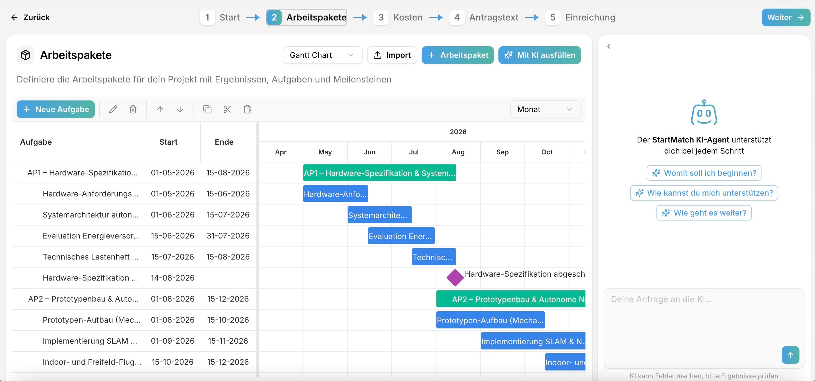The width and height of the screenshot is (815, 381).
Task: Click the purple milestone diamond
Action: tap(455, 278)
